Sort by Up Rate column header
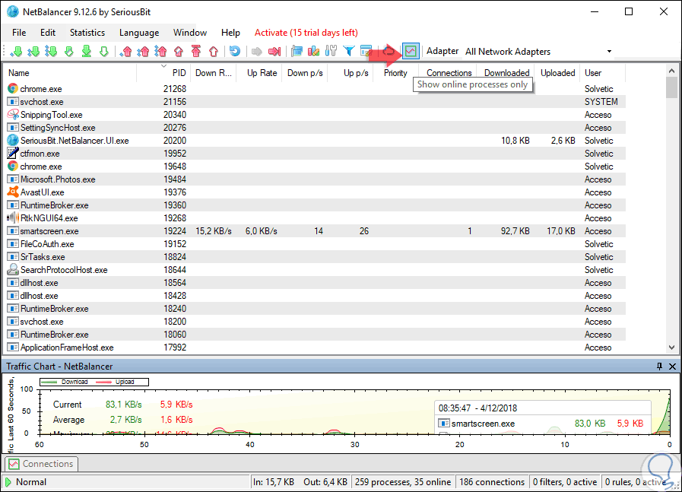Screen dimensions: 682x492 (x=259, y=73)
